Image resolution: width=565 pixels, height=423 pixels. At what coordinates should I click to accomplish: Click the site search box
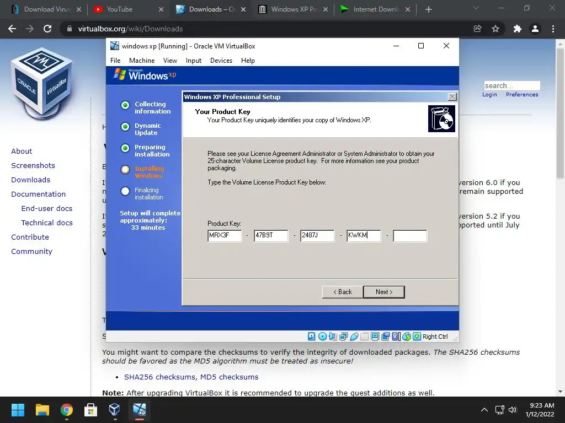pos(512,85)
